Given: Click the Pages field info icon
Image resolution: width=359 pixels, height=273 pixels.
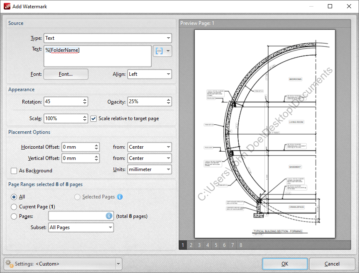Looking at the screenshot, I should pyautogui.click(x=109, y=216).
